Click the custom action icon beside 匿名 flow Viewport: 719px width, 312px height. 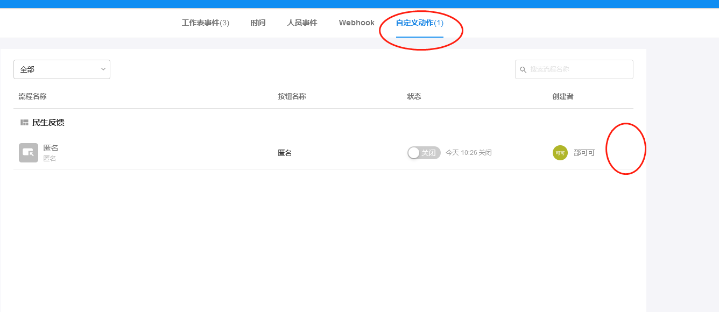pos(28,152)
